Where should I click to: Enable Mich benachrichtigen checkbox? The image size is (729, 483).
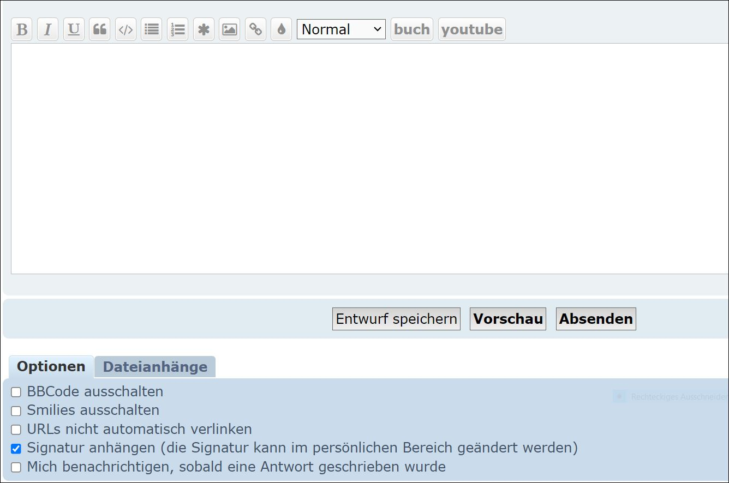[x=16, y=467]
